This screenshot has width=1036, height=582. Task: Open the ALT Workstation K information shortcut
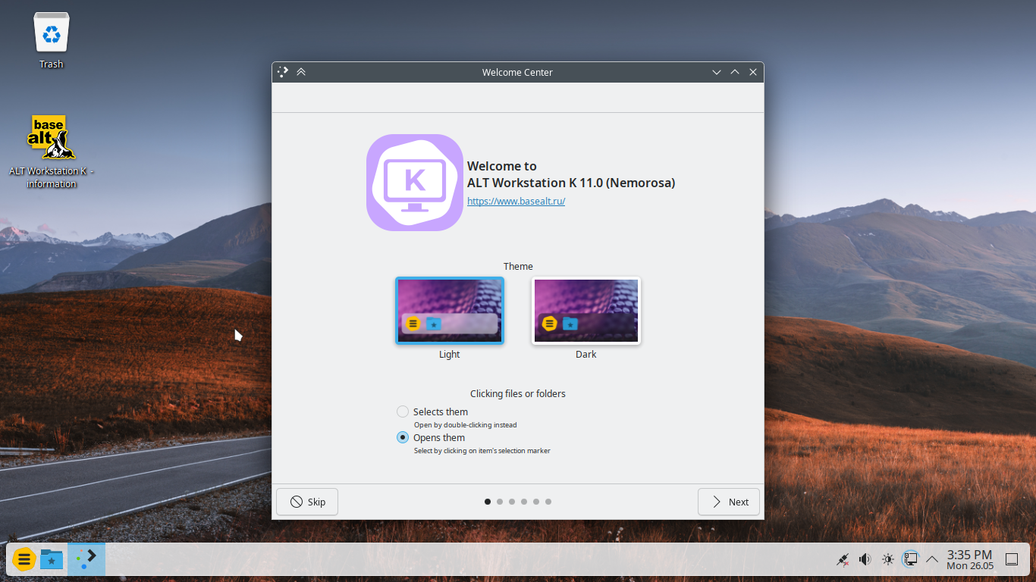pyautogui.click(x=52, y=152)
